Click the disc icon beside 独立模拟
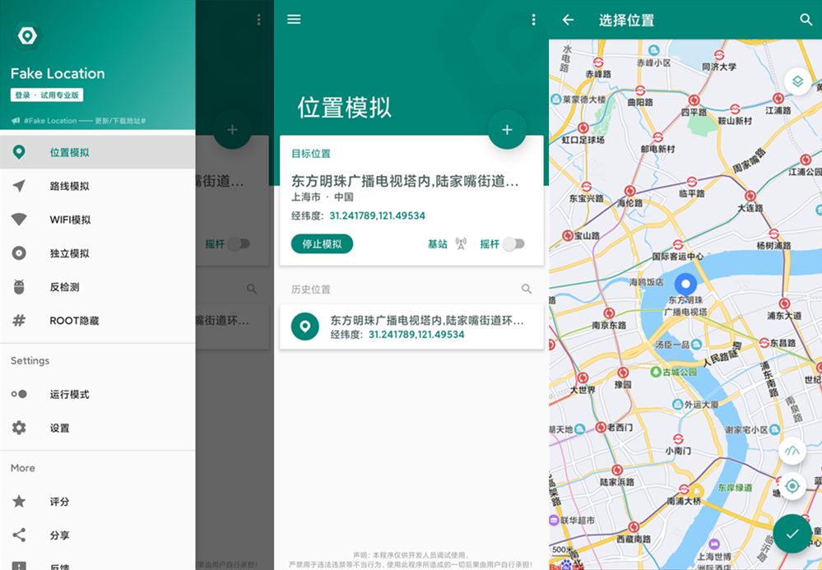 click(19, 253)
